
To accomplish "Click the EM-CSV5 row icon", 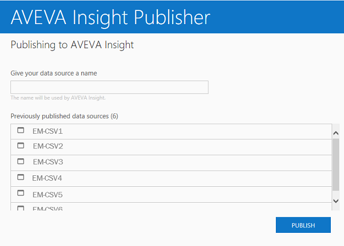I will pos(21,193).
